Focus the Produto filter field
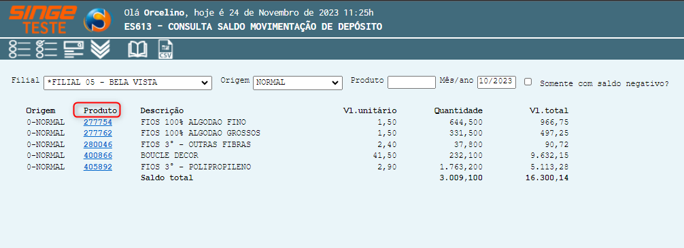The width and height of the screenshot is (684, 248). click(x=411, y=82)
